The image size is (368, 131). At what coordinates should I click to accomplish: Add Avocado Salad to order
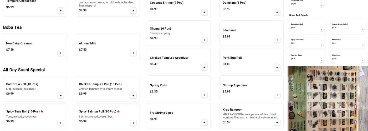321,30
